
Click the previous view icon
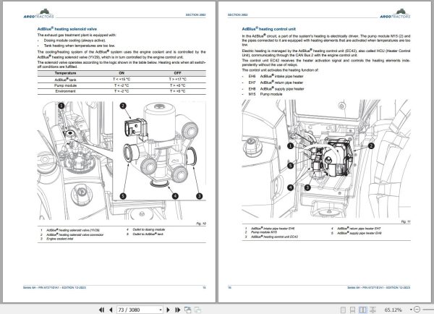(x=187, y=310)
